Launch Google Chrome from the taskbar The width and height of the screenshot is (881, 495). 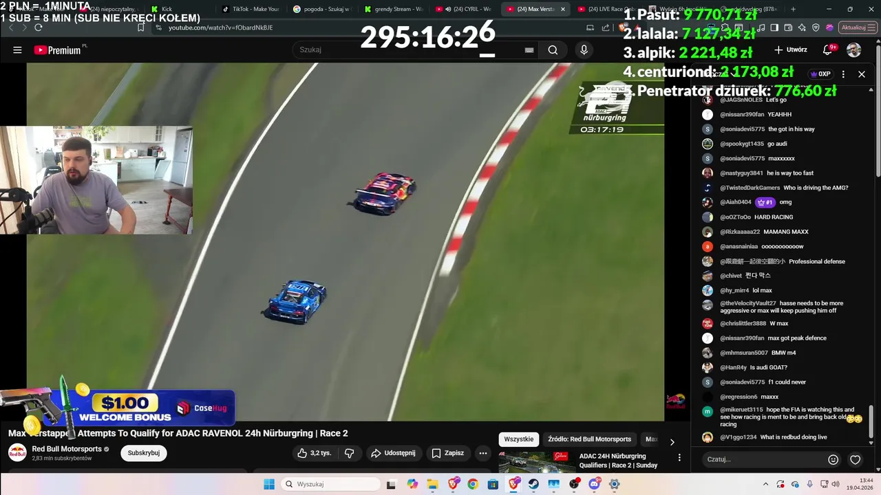473,484
